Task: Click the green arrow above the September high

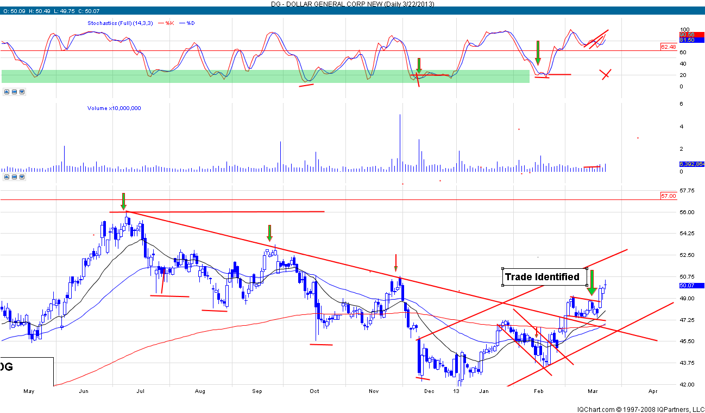Action: [x=269, y=233]
